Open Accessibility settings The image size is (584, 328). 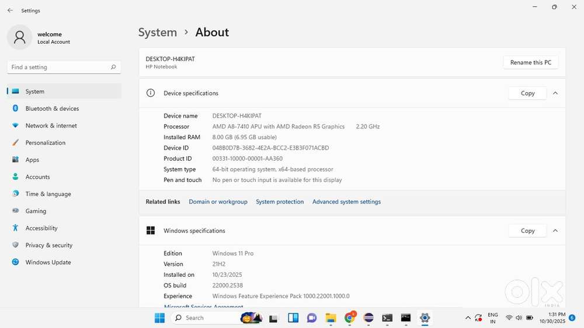pyautogui.click(x=64, y=228)
